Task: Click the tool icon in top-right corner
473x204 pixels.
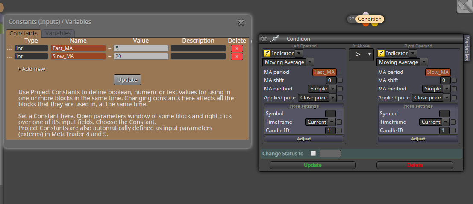Action: tap(465, 6)
